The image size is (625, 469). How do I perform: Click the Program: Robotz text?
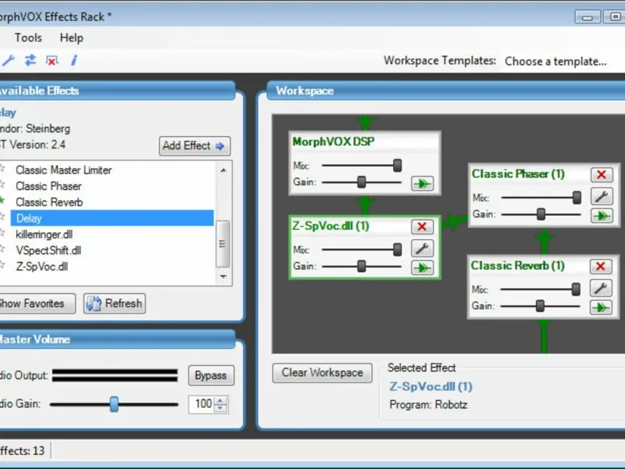tap(428, 405)
